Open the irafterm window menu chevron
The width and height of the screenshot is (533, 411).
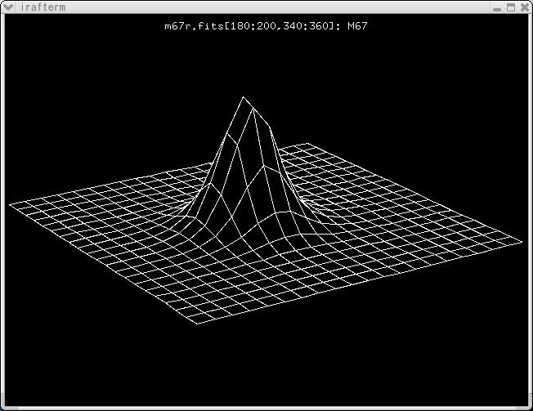[x=8, y=7]
